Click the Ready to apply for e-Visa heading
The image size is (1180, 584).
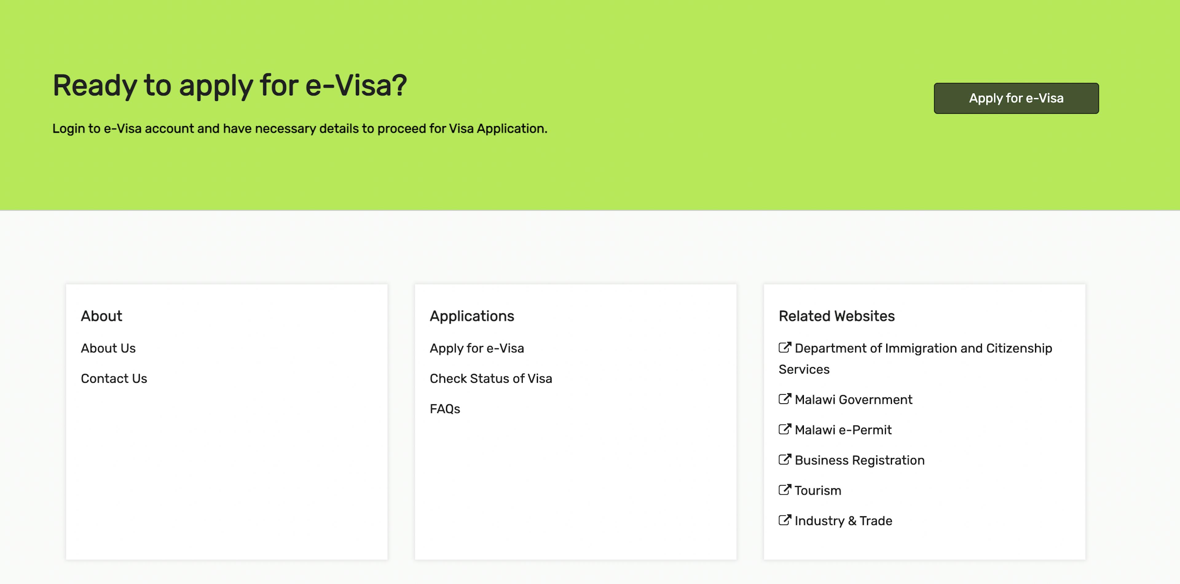click(230, 86)
